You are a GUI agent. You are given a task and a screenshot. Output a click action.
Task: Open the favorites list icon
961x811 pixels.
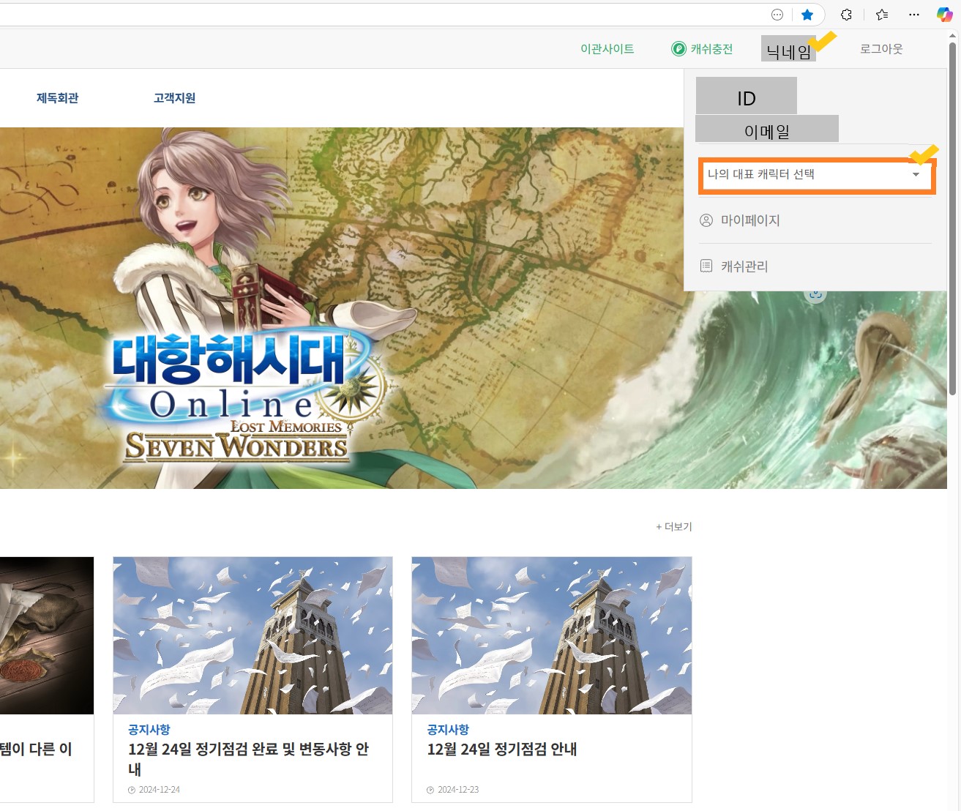(881, 15)
